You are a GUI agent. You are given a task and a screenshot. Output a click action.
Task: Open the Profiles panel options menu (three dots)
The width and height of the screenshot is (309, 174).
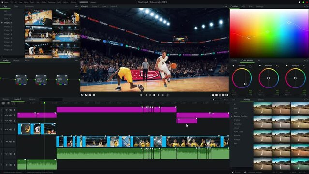pyautogui.click(x=306, y=100)
